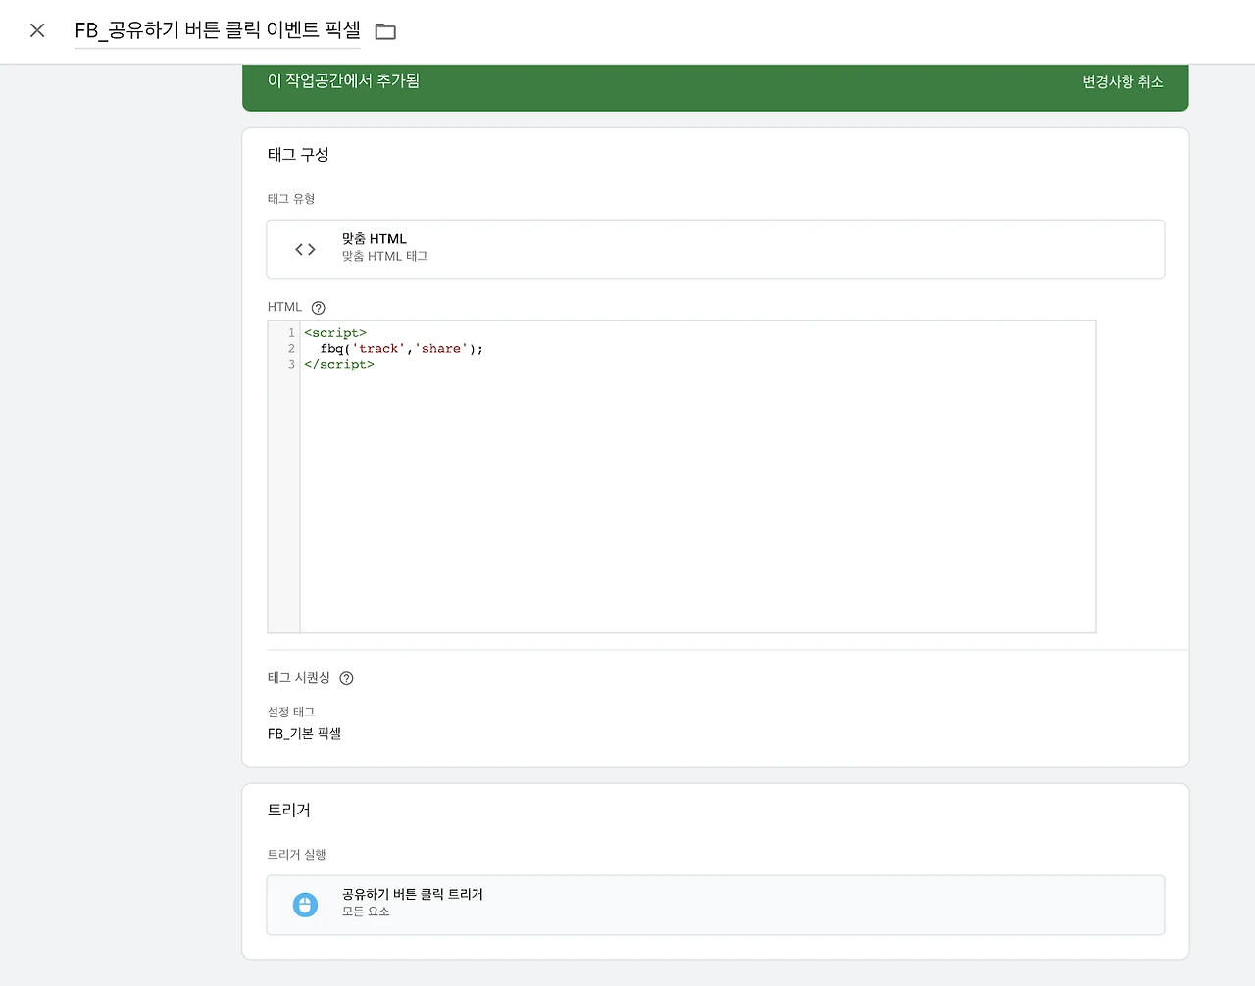The height and width of the screenshot is (986, 1255).
Task: Click the 설정 태그 label
Action: pyautogui.click(x=291, y=712)
